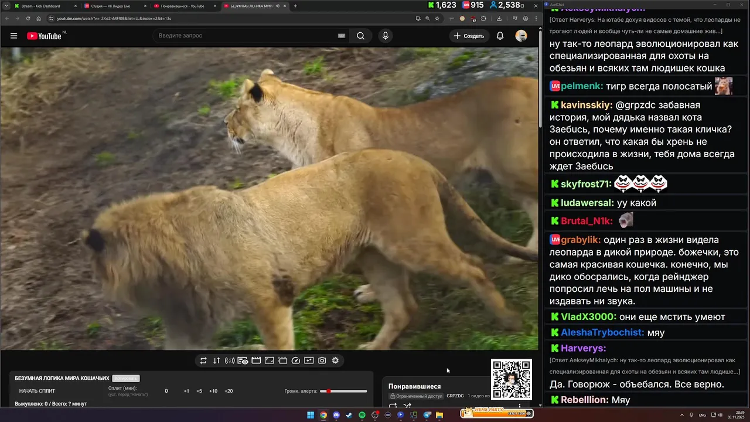Adjust the Громк. алерта volume slider
Screen dimensions: 750x422
[x=343, y=391]
